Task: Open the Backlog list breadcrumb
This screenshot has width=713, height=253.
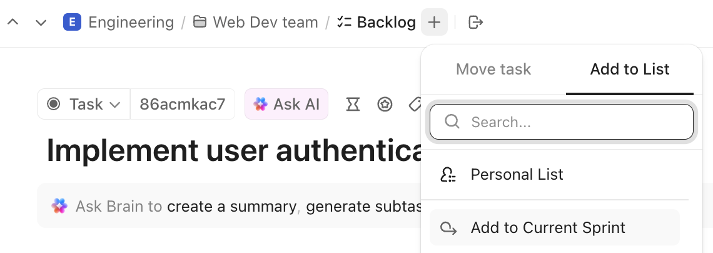Action: 386,23
